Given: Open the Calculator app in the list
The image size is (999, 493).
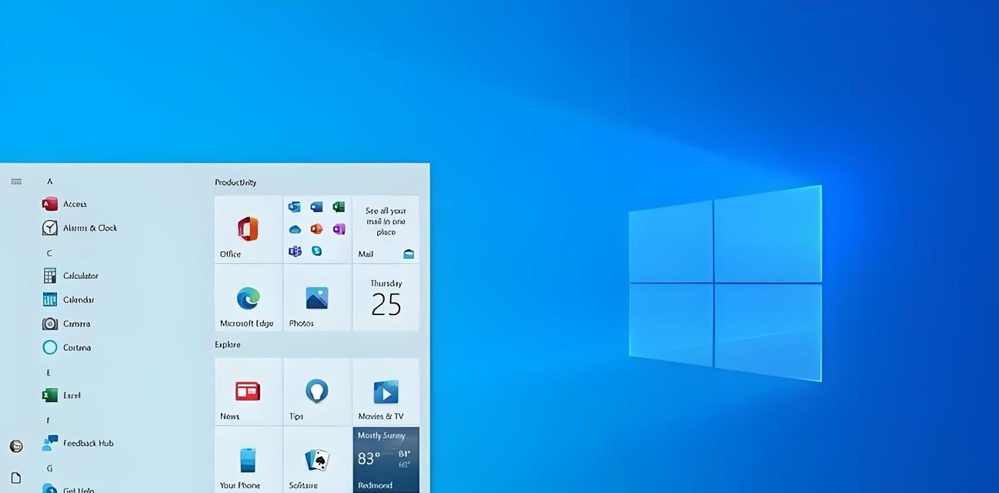Looking at the screenshot, I should [71, 276].
